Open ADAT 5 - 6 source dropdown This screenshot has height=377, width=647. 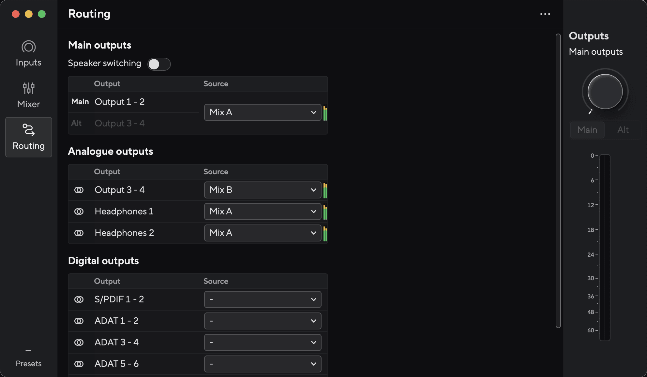(263, 364)
